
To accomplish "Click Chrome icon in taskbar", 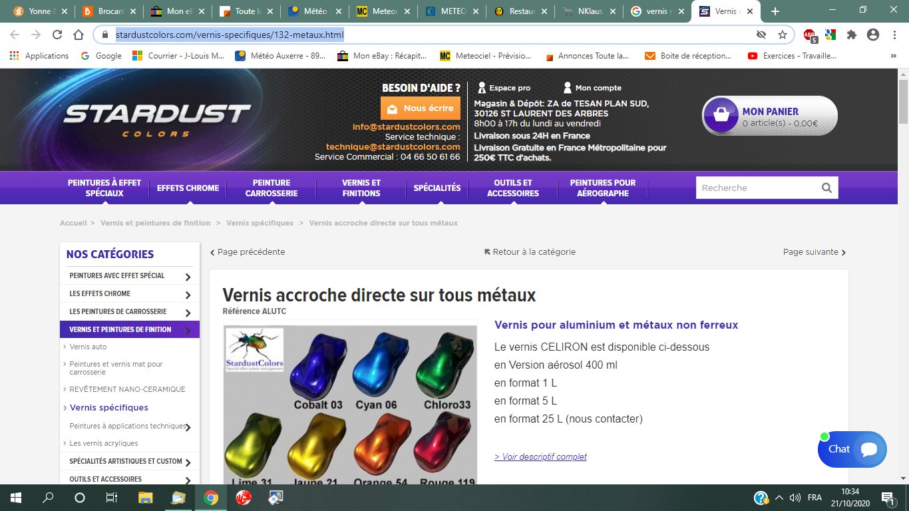I will pyautogui.click(x=210, y=497).
